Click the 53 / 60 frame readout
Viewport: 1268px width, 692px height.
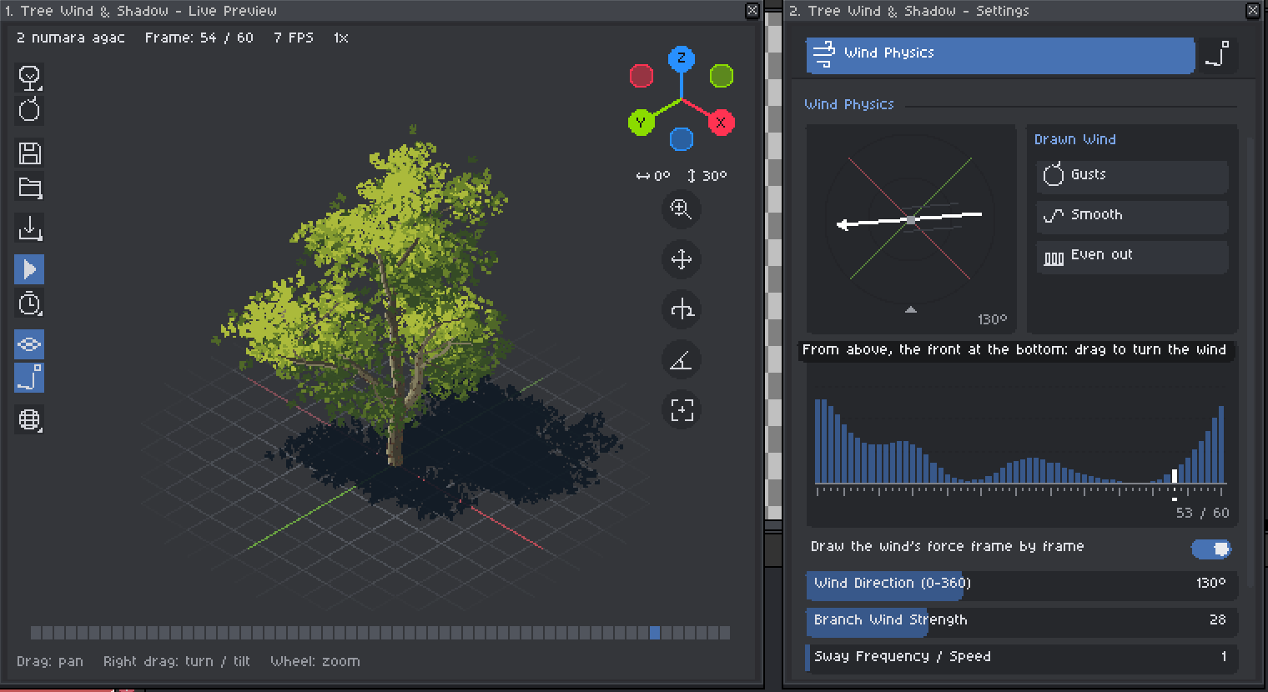1202,514
